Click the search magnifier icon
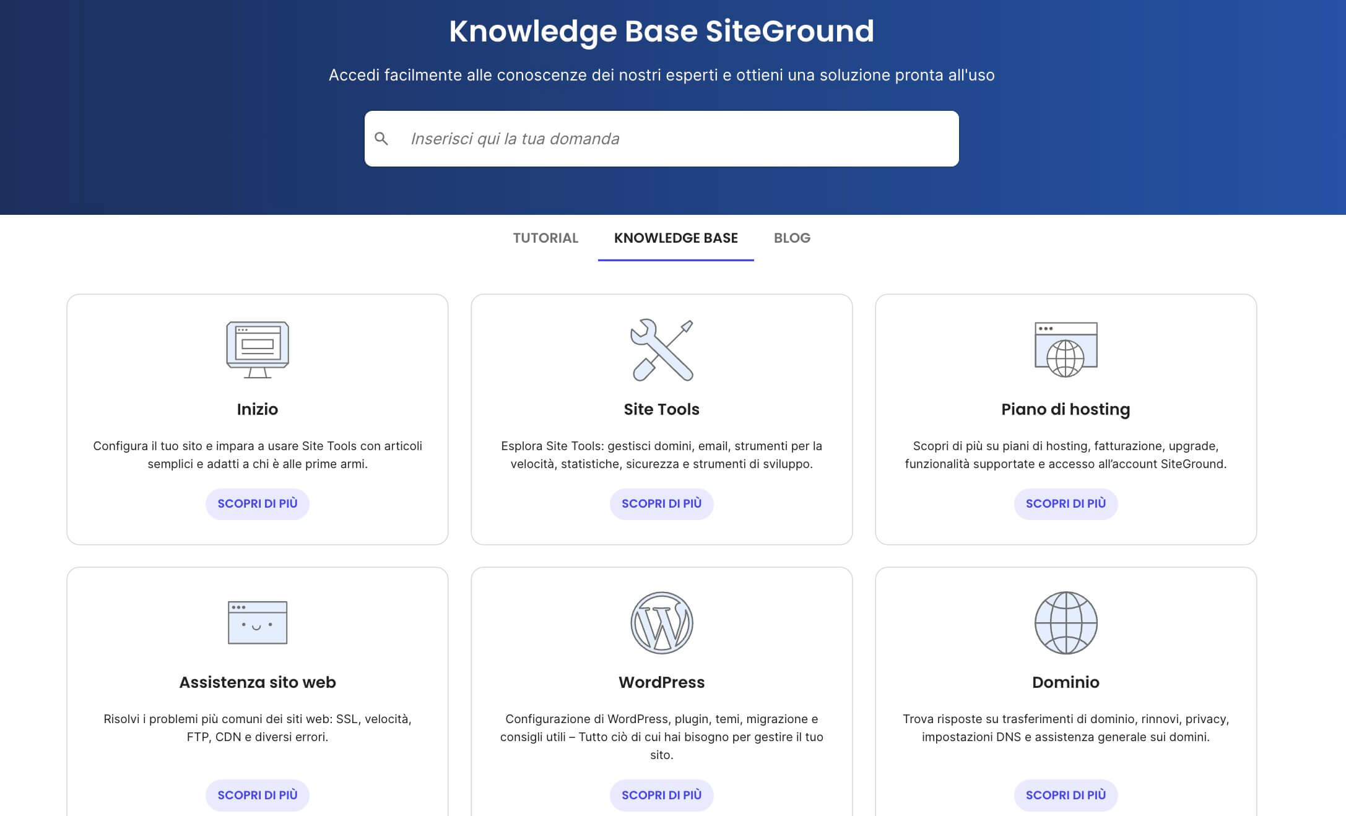This screenshot has height=816, width=1346. tap(382, 139)
